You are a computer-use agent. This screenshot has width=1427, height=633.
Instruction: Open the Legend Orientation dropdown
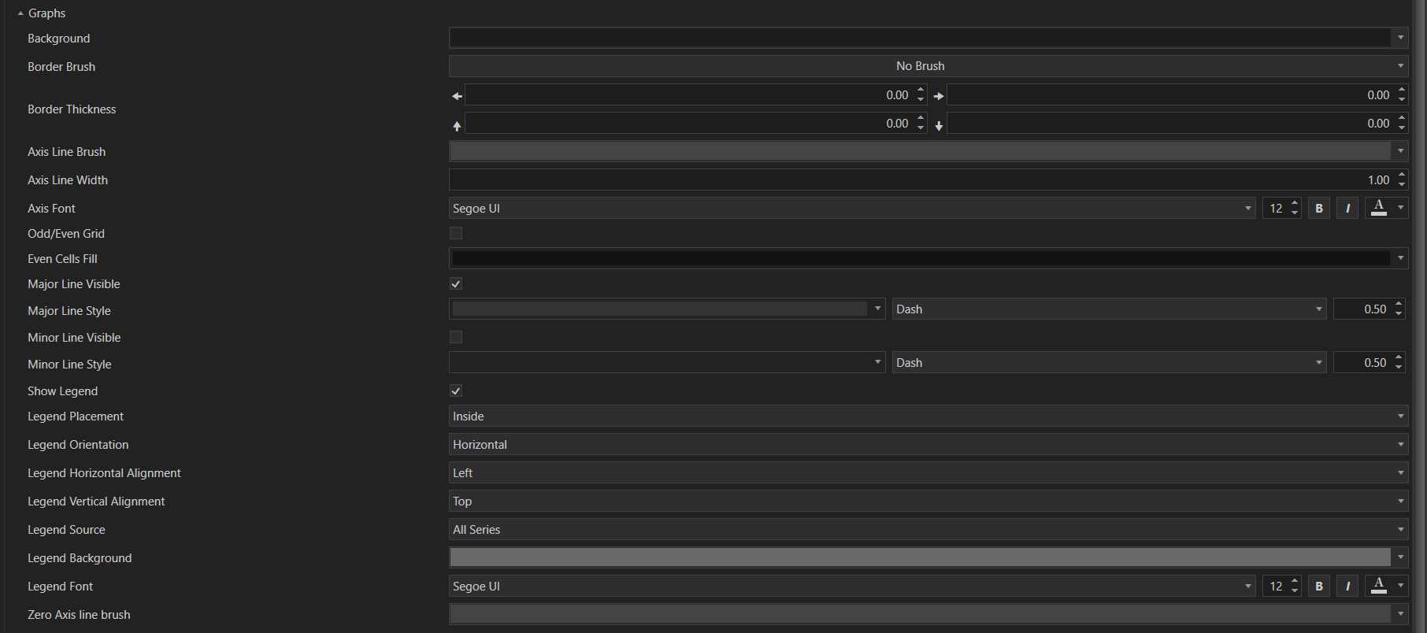coord(928,445)
